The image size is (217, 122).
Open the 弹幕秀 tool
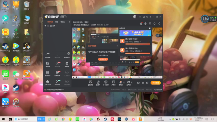[x=67, y=64]
